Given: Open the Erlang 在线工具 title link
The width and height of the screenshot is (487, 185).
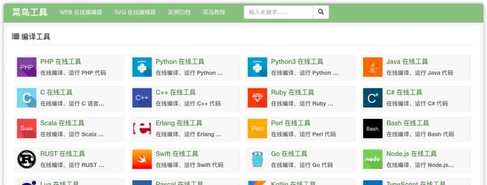Looking at the screenshot, I should pyautogui.click(x=179, y=123).
